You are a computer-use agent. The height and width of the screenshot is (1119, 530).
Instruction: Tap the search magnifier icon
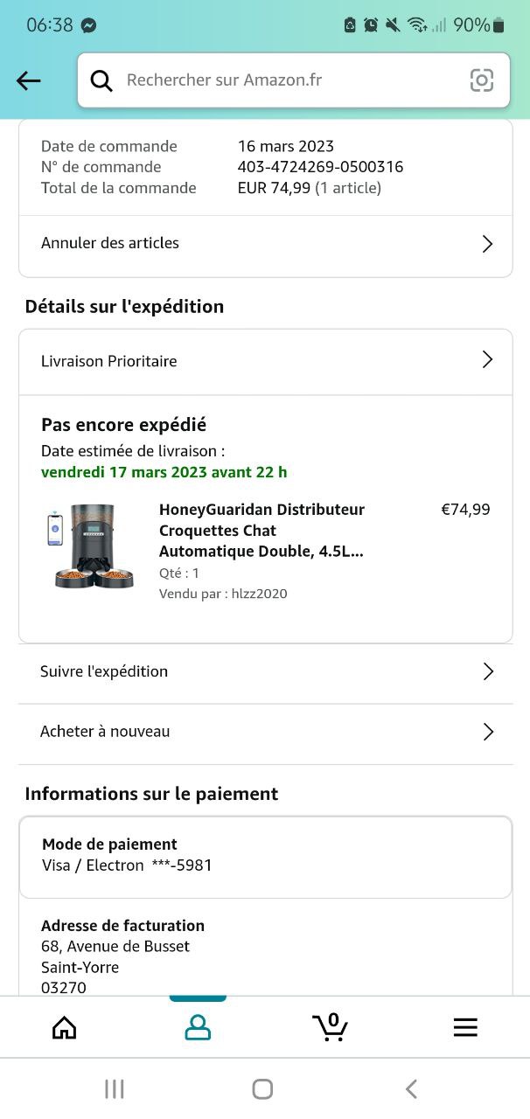(x=101, y=80)
